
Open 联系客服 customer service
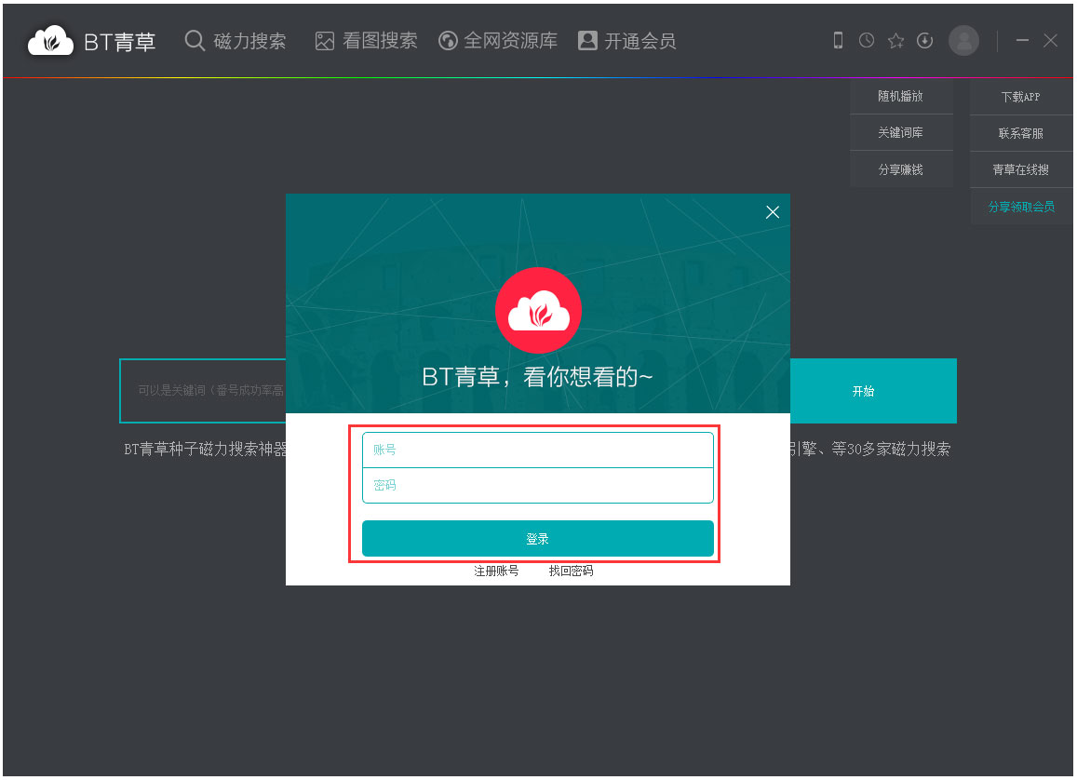1020,133
